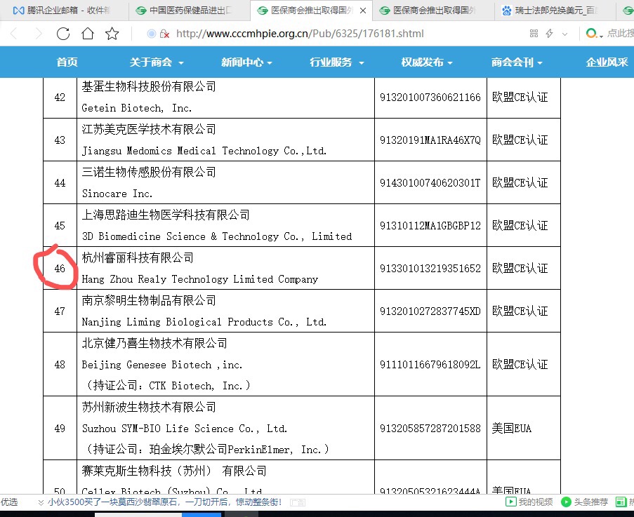Select 上海思路迪生物医学科技有限公司 text

(166, 215)
